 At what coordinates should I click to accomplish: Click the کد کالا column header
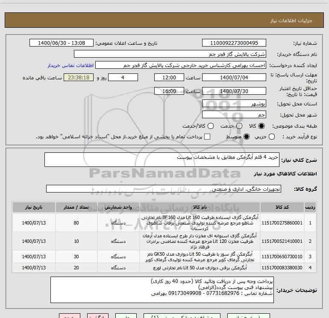click(x=282, y=207)
